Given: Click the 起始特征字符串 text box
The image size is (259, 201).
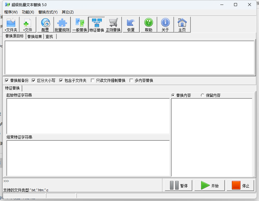Looking at the screenshot, I should [x=88, y=116].
